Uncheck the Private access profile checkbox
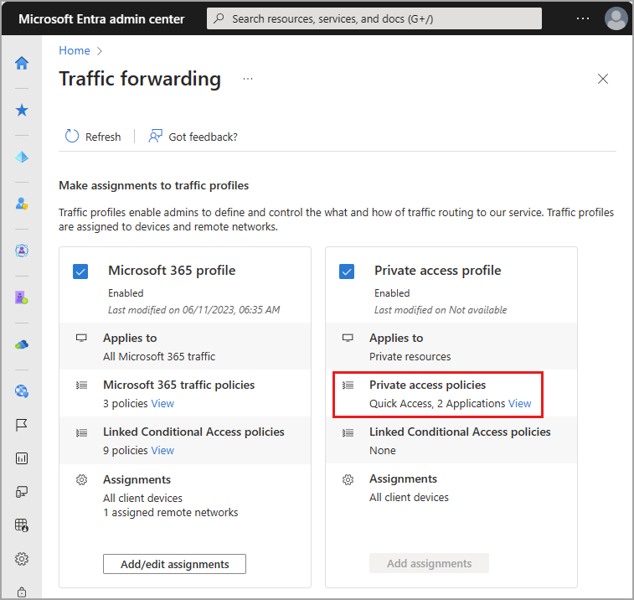634x600 pixels. coord(347,272)
